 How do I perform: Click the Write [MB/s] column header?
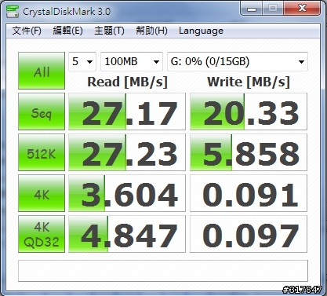coord(249,82)
